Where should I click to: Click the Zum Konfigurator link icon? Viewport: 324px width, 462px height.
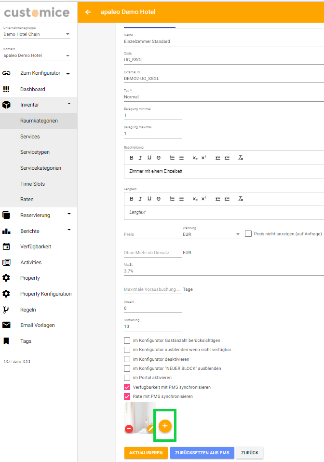tap(6, 73)
